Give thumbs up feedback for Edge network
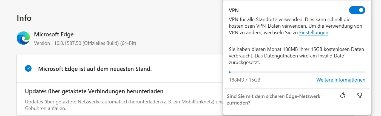Image resolution: width=381 pixels, height=116 pixels. tap(342, 95)
